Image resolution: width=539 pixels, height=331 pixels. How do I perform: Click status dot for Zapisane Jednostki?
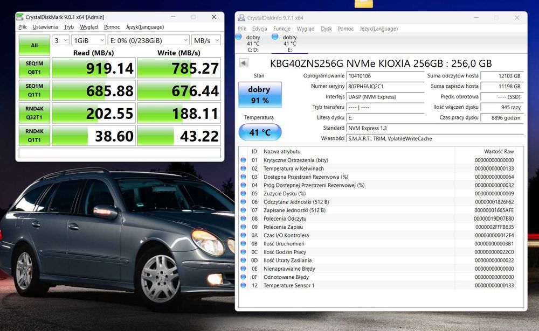click(243, 210)
